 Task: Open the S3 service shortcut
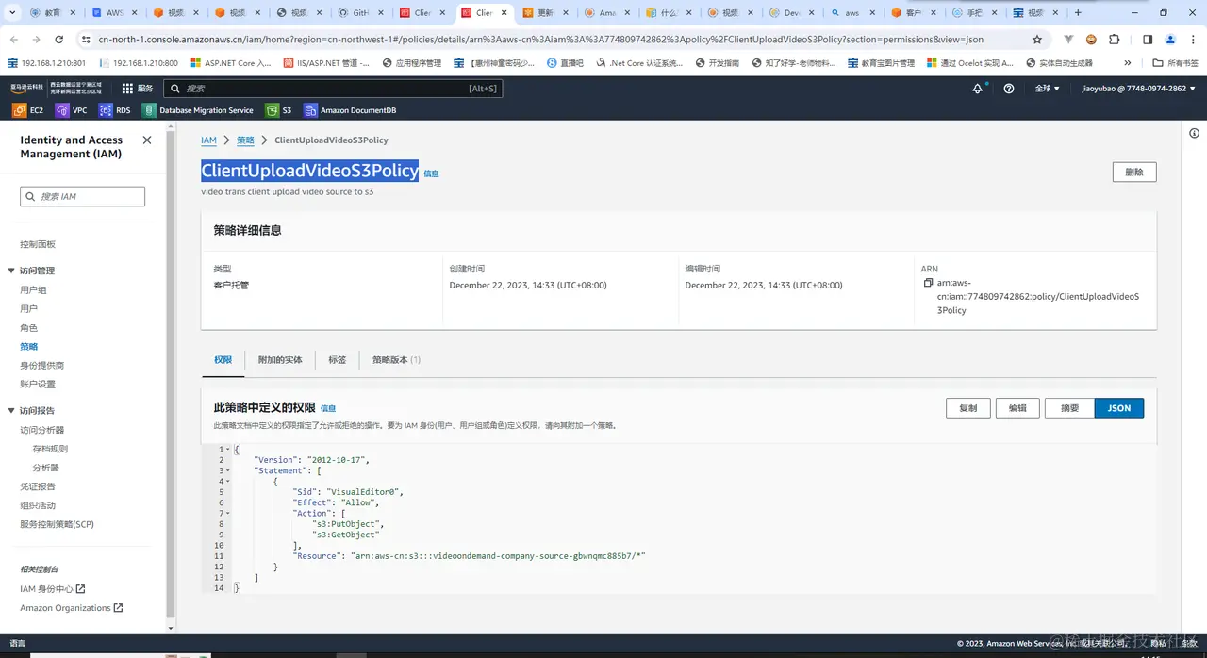(x=279, y=110)
